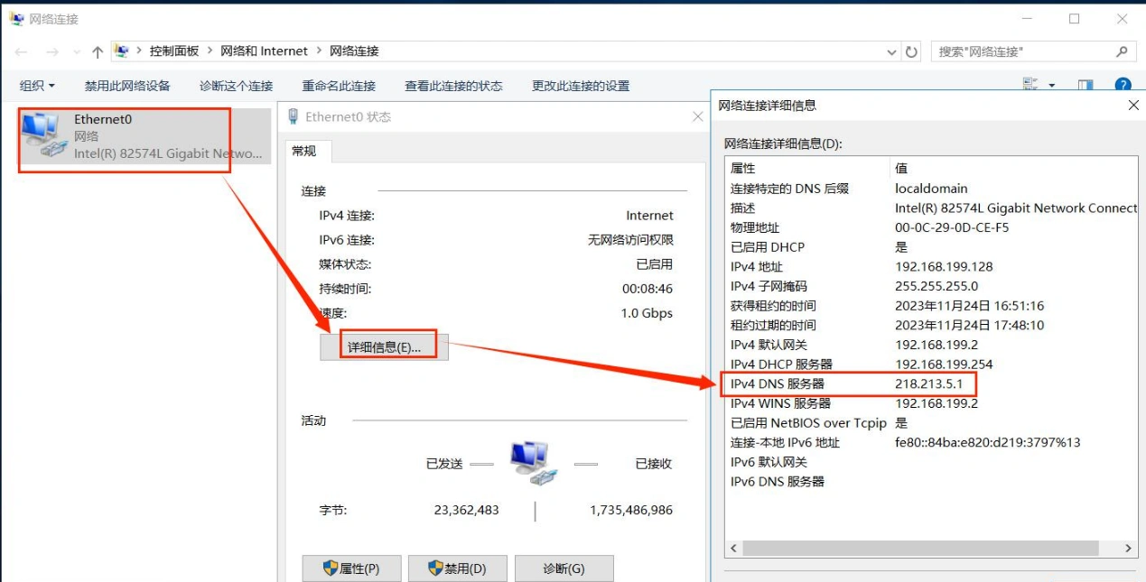
Task: Click the Refresh icon beside the address bar
Action: click(x=912, y=51)
